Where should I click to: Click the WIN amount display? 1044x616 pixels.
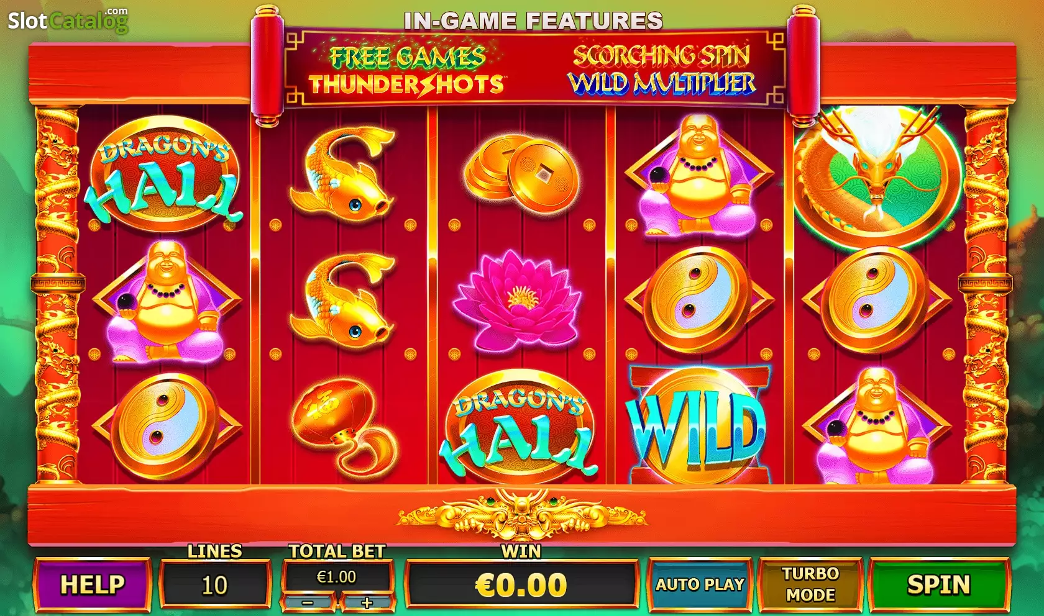click(x=521, y=584)
